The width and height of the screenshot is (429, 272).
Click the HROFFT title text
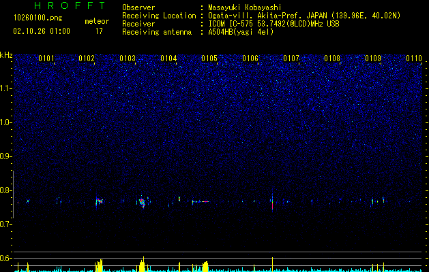pos(70,5)
